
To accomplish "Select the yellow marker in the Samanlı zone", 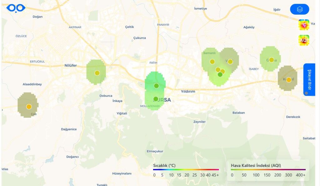I will click(213, 61).
